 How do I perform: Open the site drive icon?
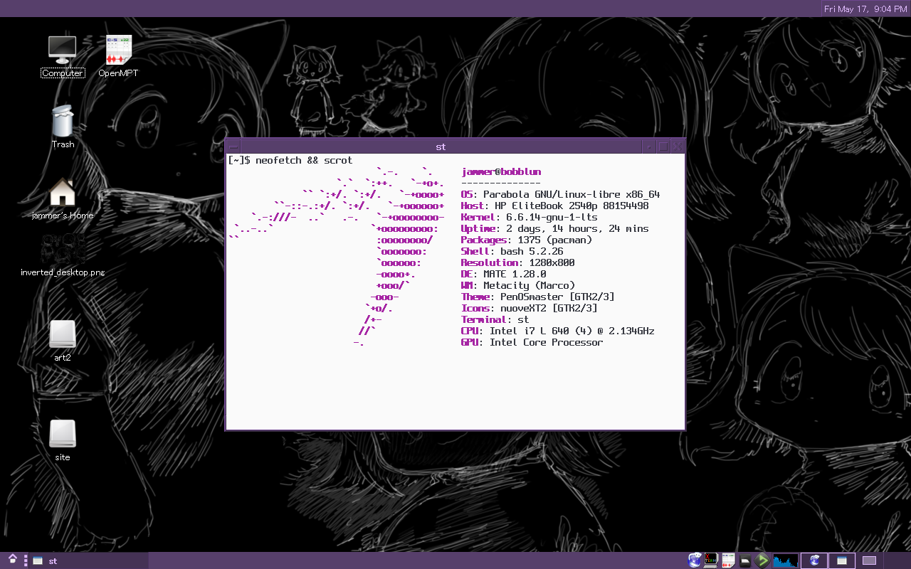point(63,435)
